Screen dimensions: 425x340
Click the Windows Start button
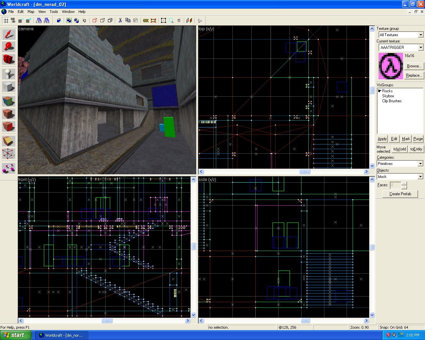click(16, 335)
